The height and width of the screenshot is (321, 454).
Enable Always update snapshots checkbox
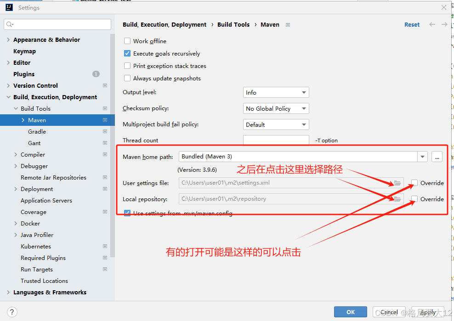tap(127, 78)
